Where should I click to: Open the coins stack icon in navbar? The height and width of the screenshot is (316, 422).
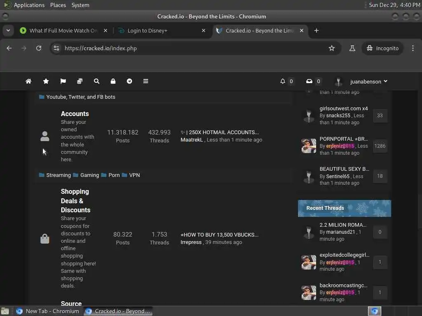(x=80, y=81)
